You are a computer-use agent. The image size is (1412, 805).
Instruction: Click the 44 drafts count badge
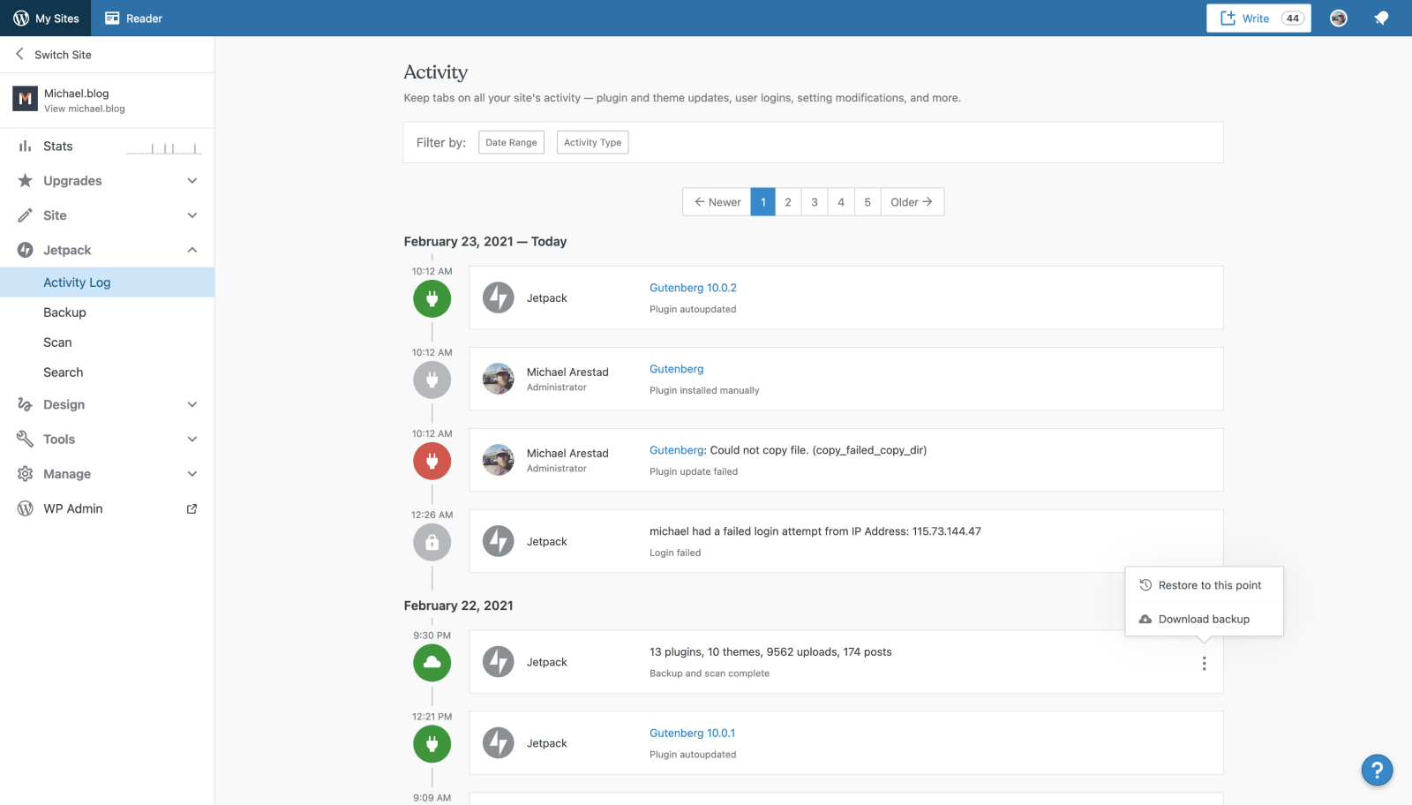pos(1293,18)
